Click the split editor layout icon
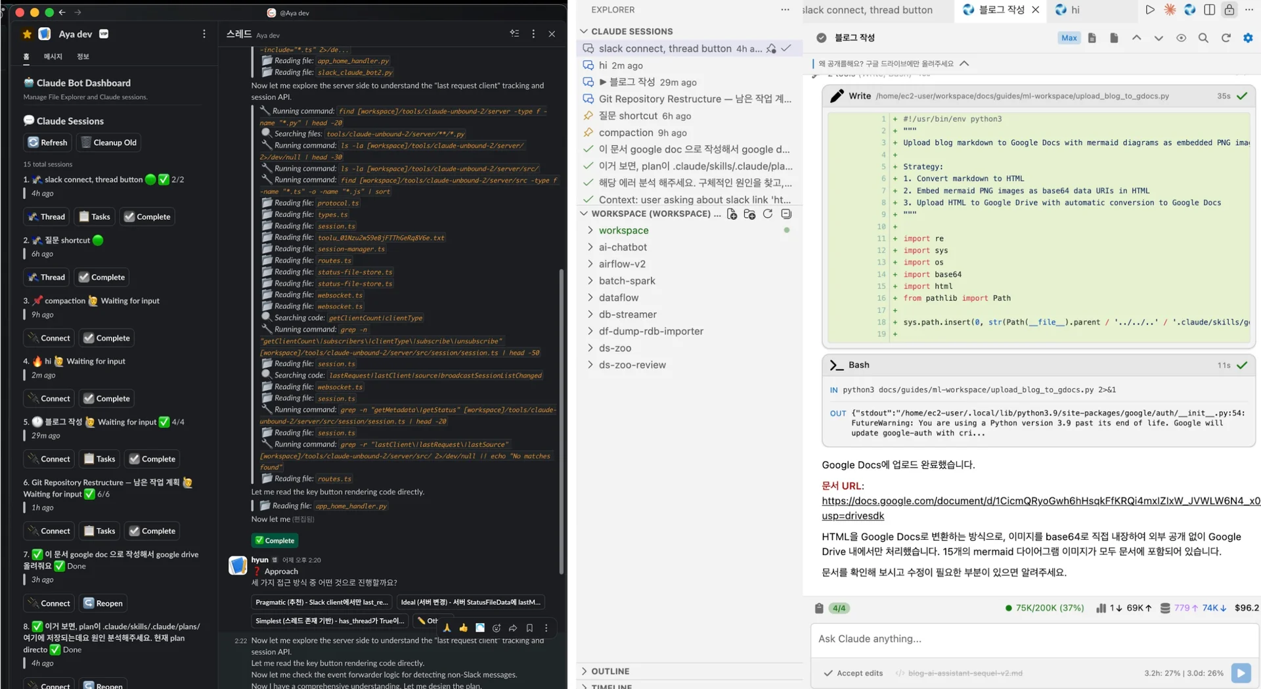 [1209, 10]
